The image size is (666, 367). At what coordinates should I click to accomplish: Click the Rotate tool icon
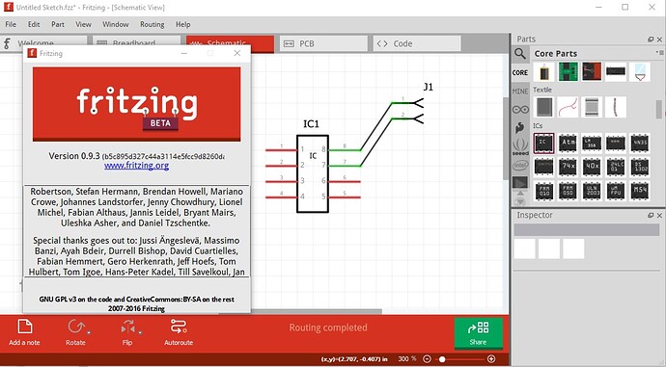click(x=76, y=327)
